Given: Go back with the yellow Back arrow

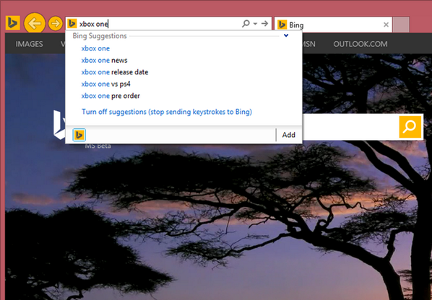Looking at the screenshot, I should click(35, 23).
